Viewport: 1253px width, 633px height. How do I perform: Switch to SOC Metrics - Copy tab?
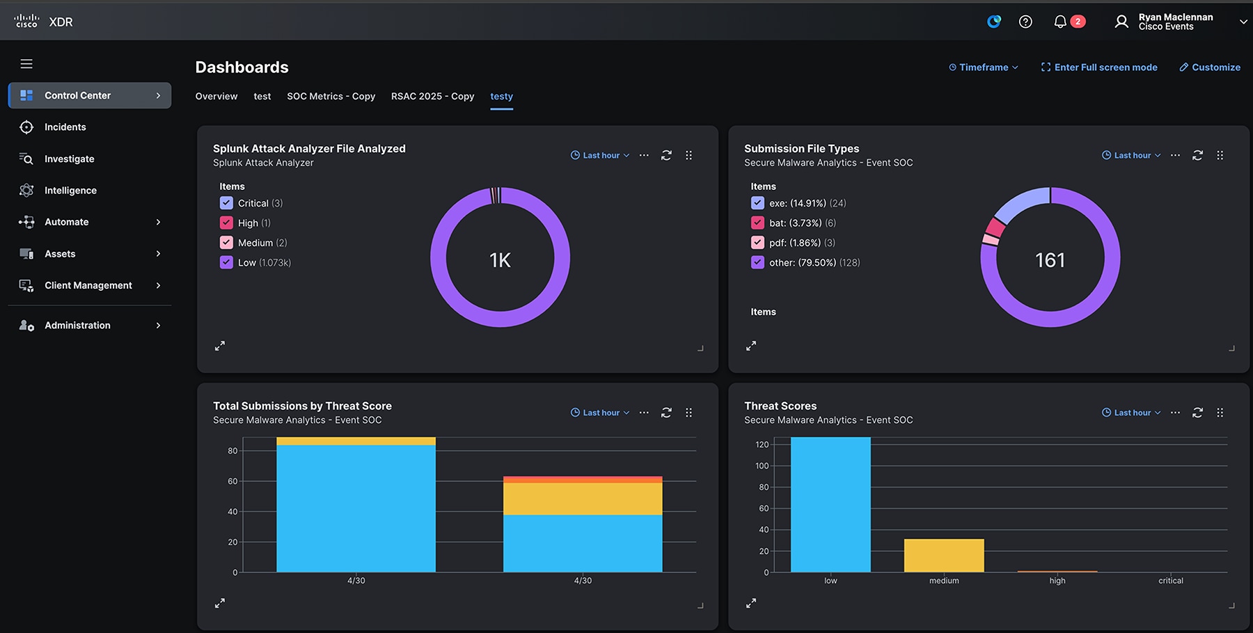pyautogui.click(x=331, y=96)
